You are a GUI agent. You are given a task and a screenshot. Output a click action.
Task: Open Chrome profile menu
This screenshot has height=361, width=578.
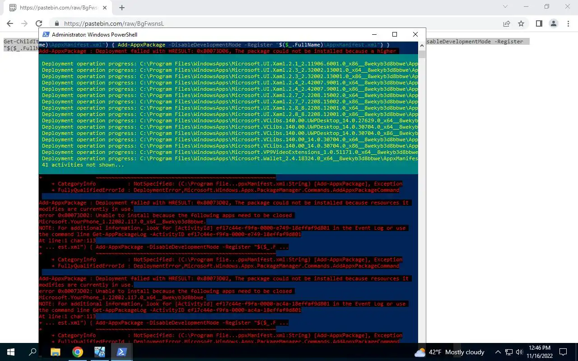pos(553,23)
